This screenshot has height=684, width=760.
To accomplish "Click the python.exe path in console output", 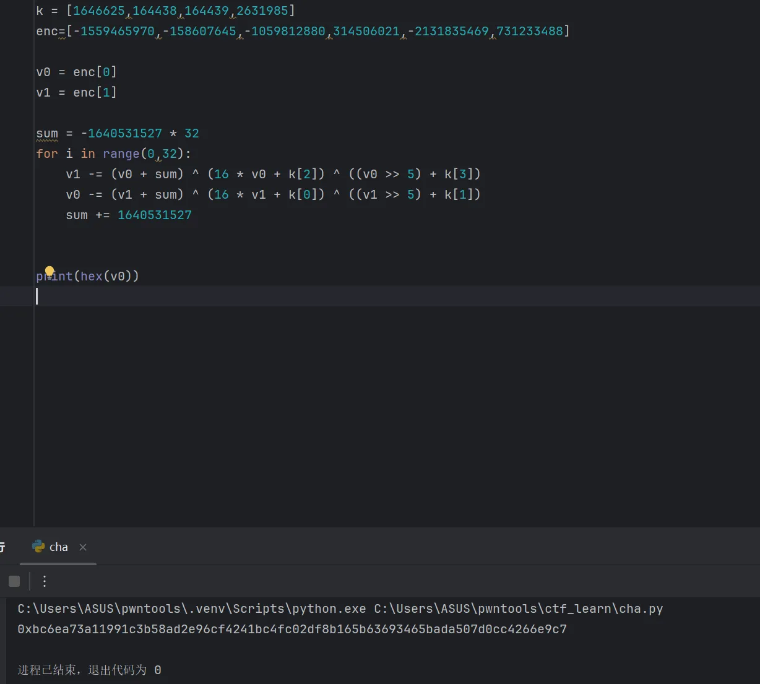I will [x=192, y=608].
